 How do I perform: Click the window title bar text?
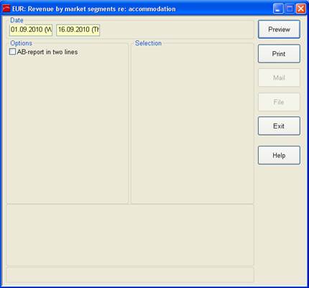point(94,9)
